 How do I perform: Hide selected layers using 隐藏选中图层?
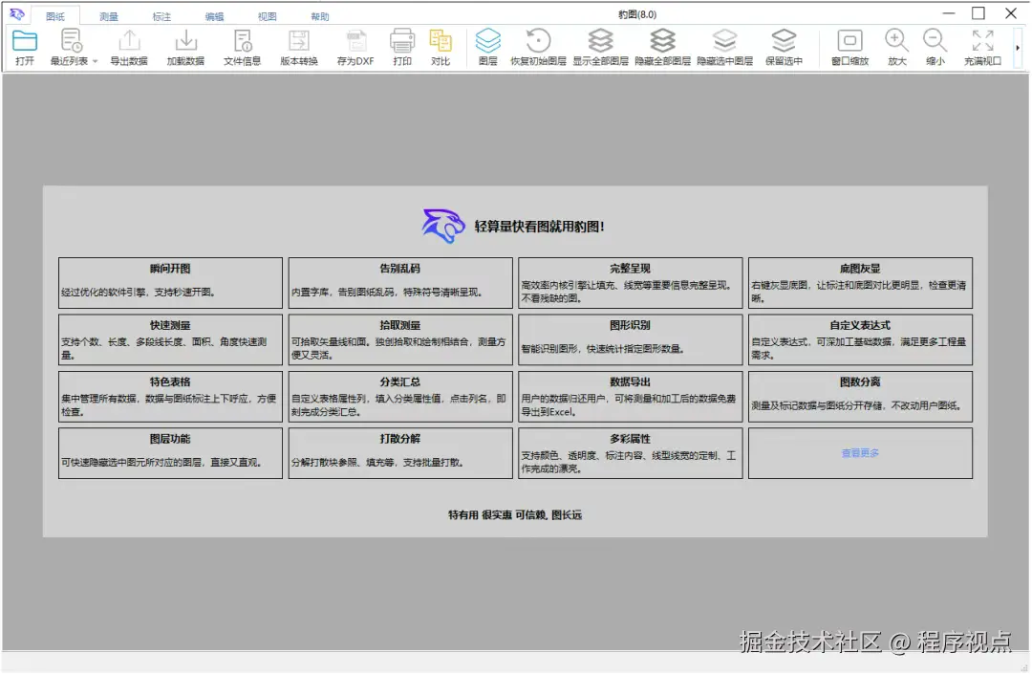point(724,45)
